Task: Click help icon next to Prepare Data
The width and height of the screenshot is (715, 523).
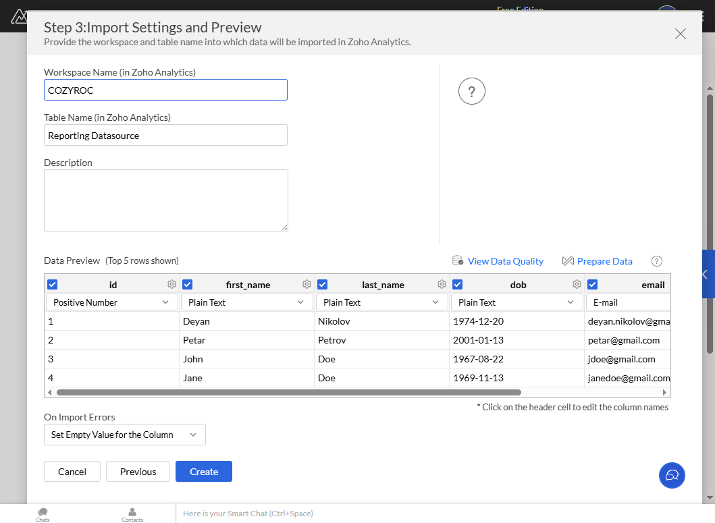Action: [x=656, y=261]
